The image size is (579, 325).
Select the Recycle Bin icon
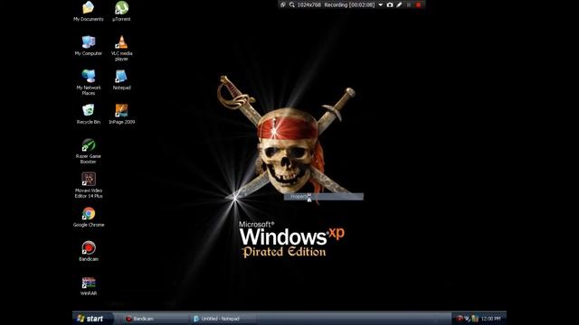point(89,115)
